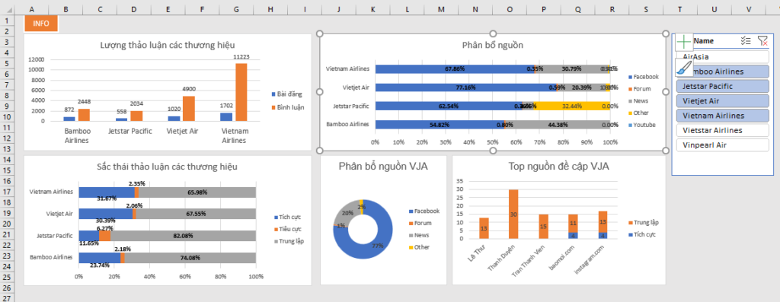Viewport: 780px width, 302px height.
Task: Select column V header
Action: pos(748,9)
